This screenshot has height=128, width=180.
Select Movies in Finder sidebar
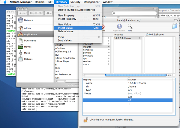pyautogui.click(x=35, y=47)
